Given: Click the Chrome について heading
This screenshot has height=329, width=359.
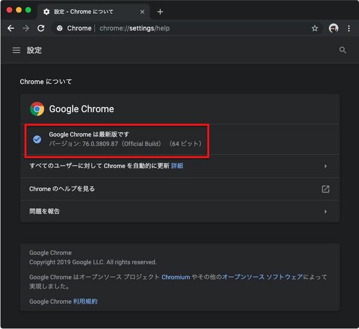Looking at the screenshot, I should pos(46,81).
